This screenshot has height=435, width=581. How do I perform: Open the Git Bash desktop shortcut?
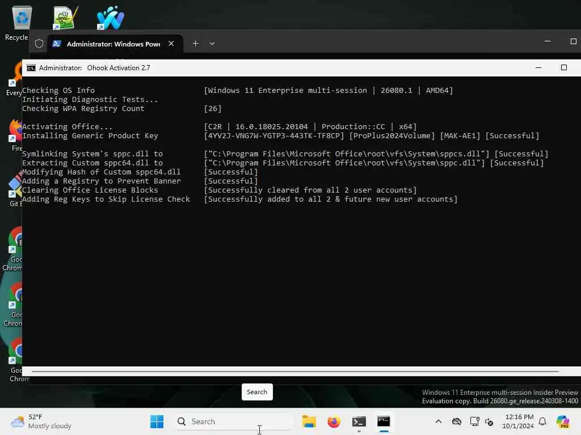tap(15, 189)
